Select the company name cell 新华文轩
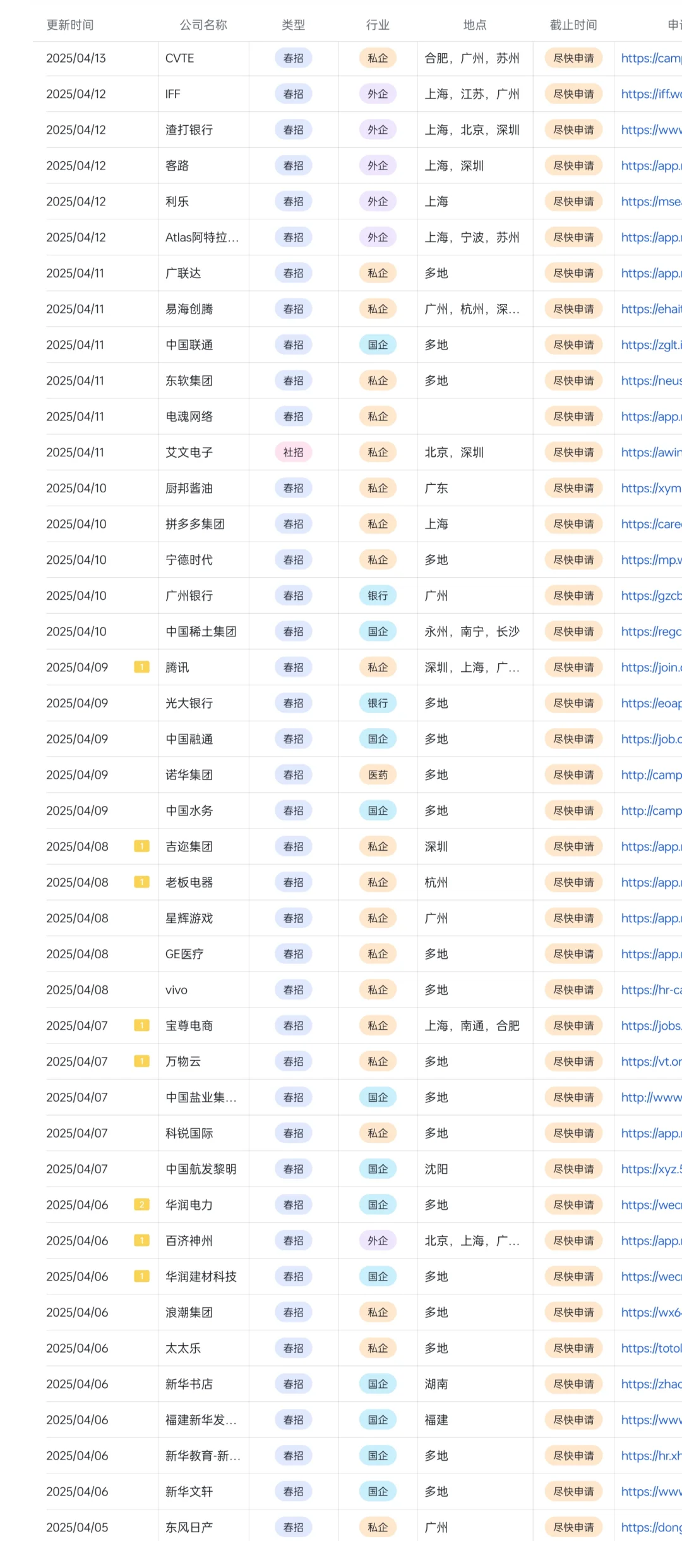The image size is (682, 1541). tap(203, 1491)
